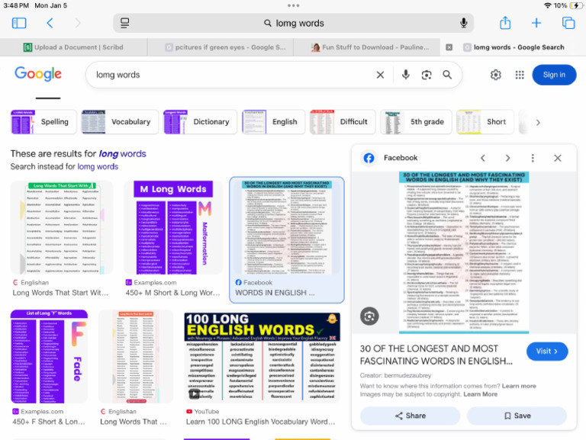
Task: Open '30 OF THE LONGEST AND MOST' heading
Action: (x=436, y=355)
